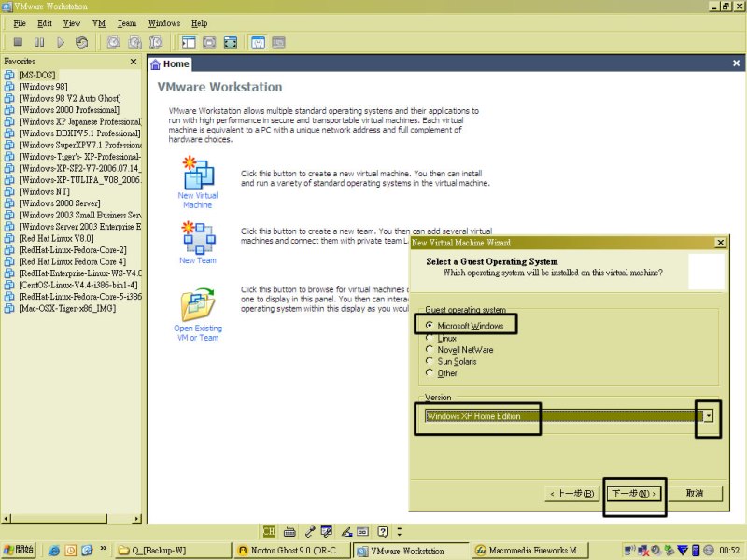Image resolution: width=747 pixels, height=560 pixels.
Task: Click the Suspend toolbar icon
Action: point(39,42)
